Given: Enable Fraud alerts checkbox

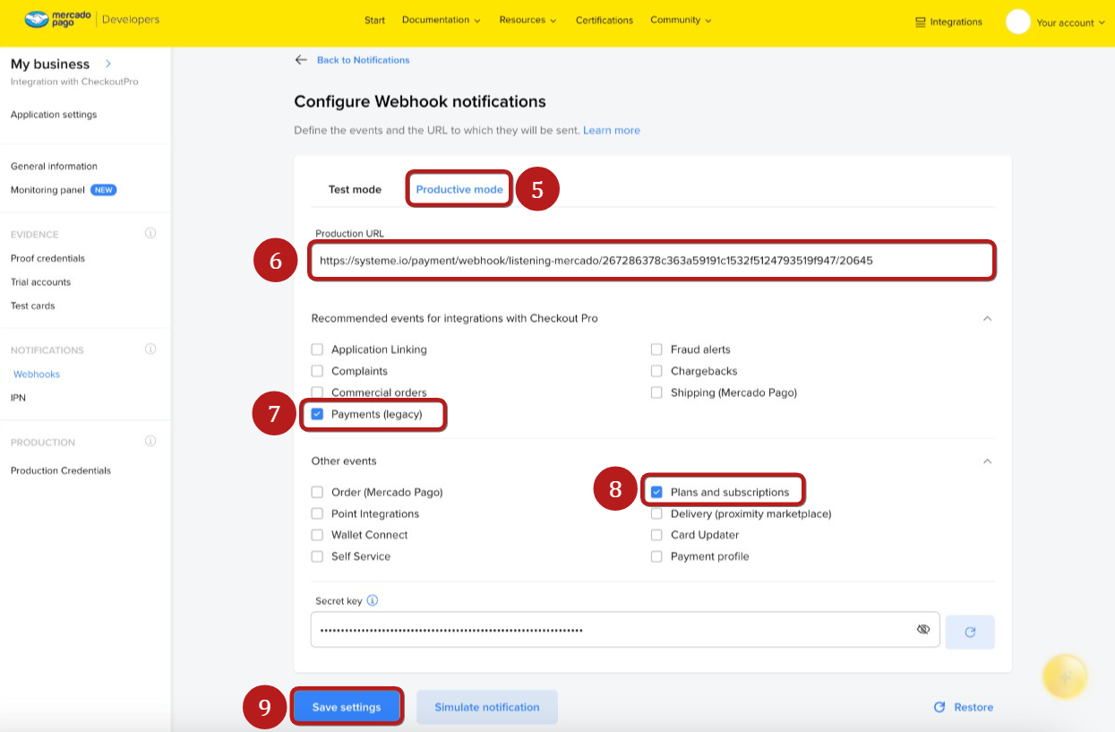Looking at the screenshot, I should (x=656, y=349).
